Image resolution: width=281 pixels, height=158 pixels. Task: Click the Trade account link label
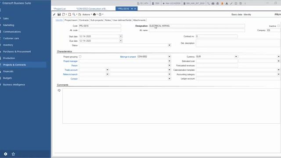71,70
